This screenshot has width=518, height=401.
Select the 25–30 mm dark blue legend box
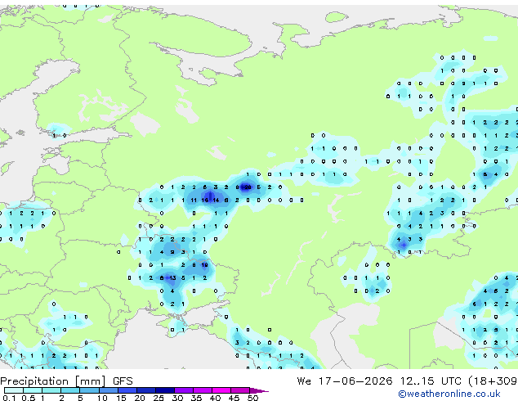point(164,390)
